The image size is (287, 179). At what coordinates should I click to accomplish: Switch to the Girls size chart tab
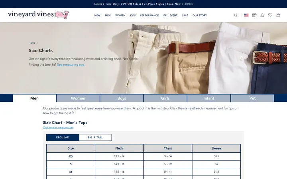coord(165,98)
